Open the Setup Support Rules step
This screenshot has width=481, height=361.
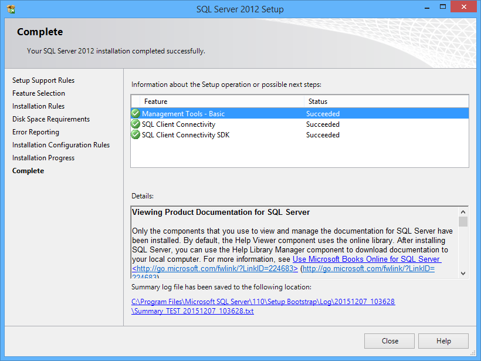43,80
